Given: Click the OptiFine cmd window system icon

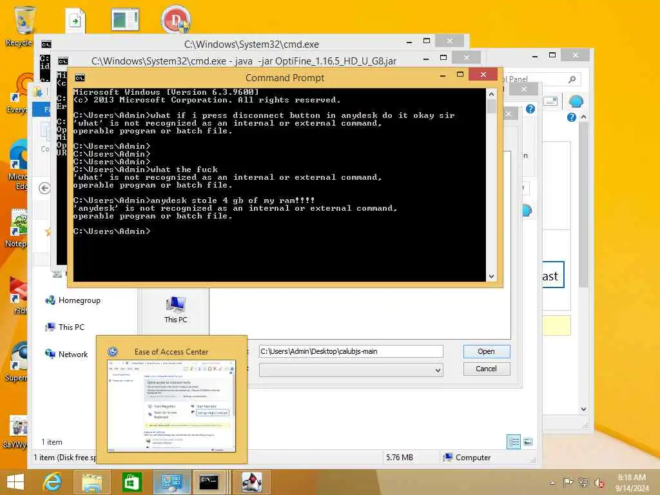Looking at the screenshot, I should coord(63,61).
